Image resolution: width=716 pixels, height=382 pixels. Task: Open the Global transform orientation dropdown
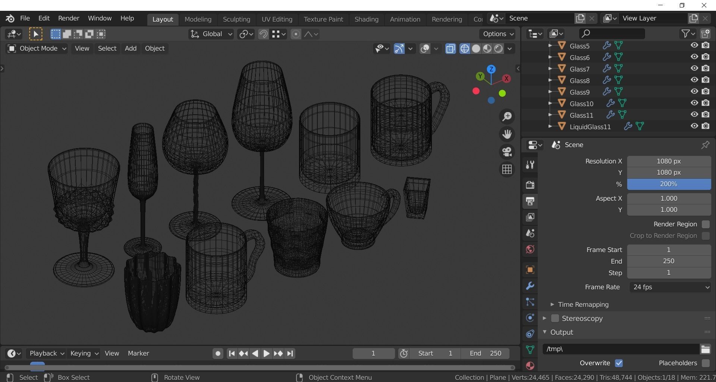[x=211, y=34]
